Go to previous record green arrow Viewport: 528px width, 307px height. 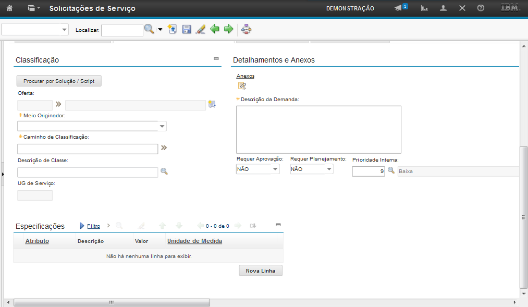pos(215,30)
